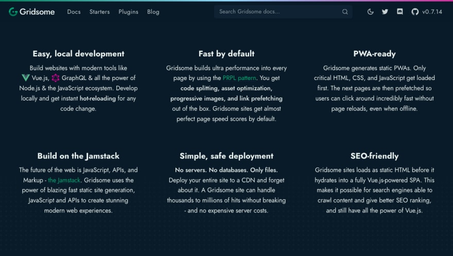The width and height of the screenshot is (453, 256).
Task: Follow the PRPL pattern link
Action: tap(239, 78)
